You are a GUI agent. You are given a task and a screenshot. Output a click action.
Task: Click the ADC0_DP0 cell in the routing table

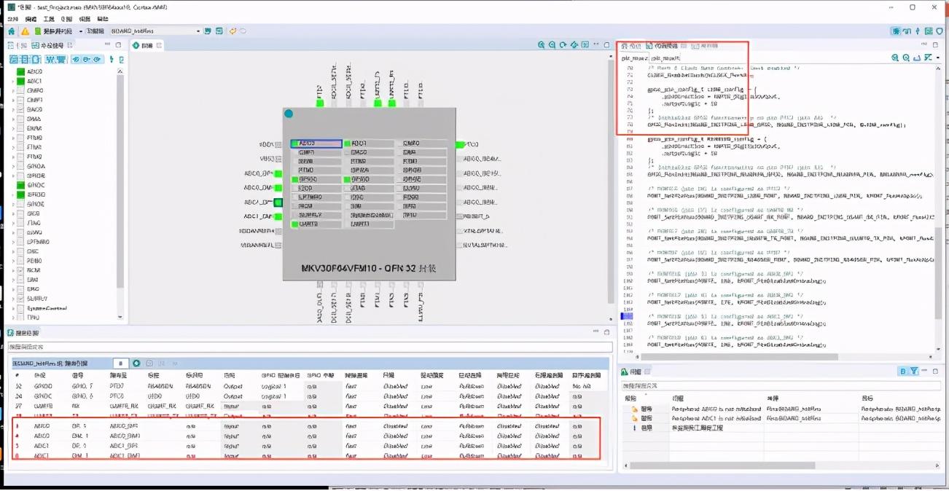[123, 425]
